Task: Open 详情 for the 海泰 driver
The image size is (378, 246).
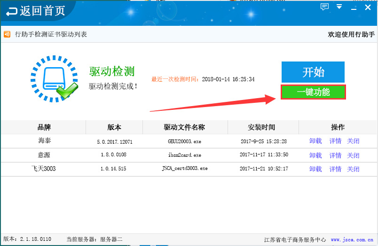Action: pos(335,141)
